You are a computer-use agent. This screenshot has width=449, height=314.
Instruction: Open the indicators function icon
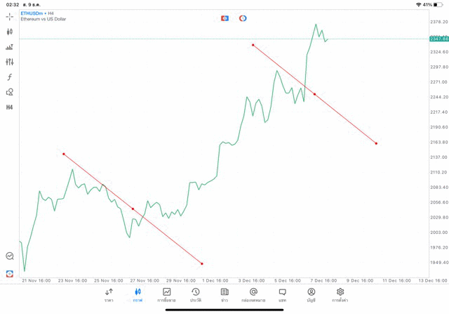[10, 77]
